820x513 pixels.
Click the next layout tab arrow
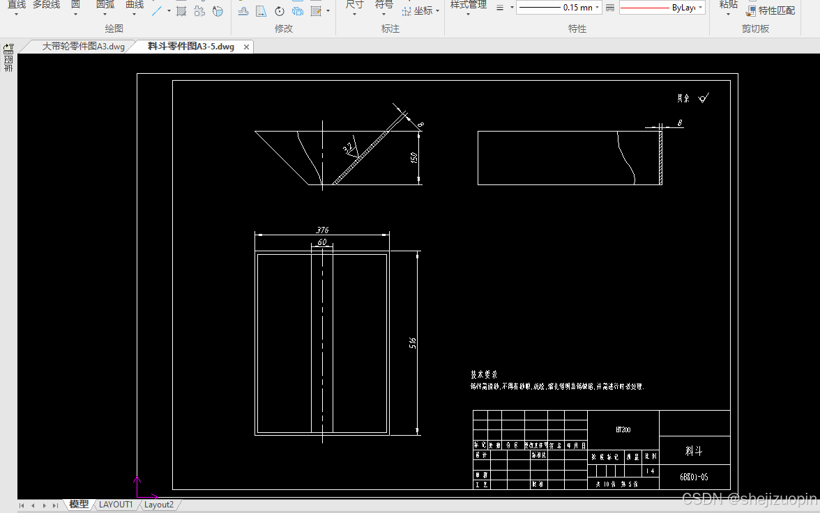(44, 506)
